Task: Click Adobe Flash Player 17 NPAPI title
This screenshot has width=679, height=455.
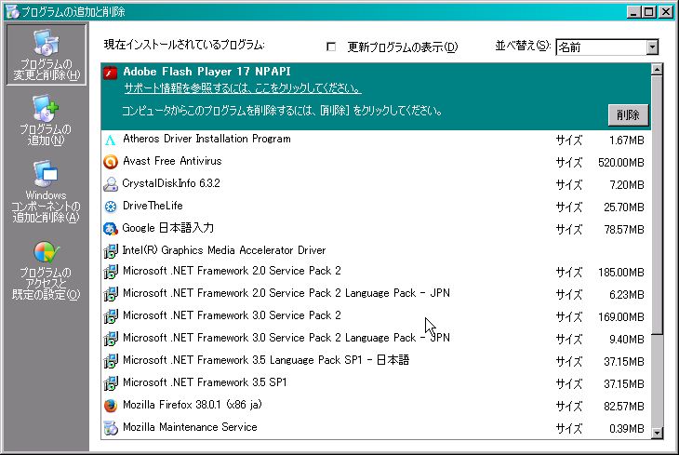Action: point(206,72)
